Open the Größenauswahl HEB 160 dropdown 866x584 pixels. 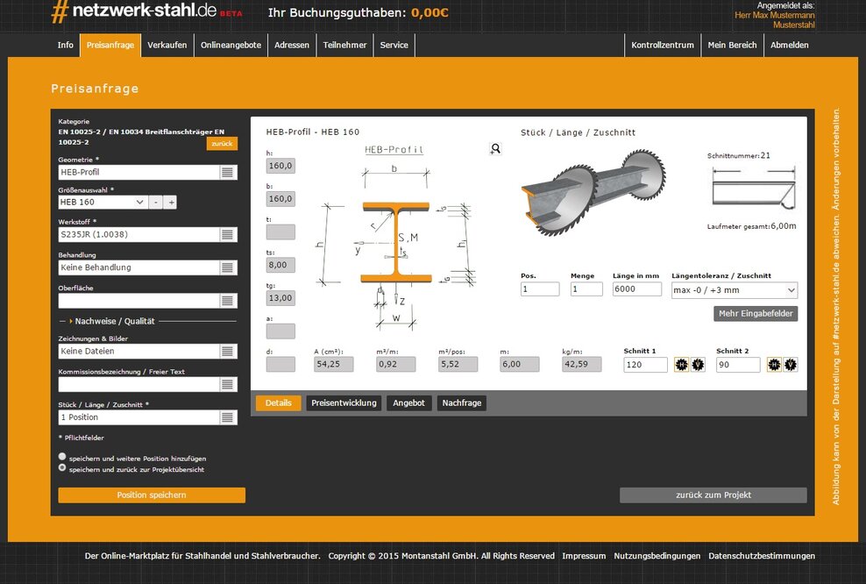[x=103, y=203]
